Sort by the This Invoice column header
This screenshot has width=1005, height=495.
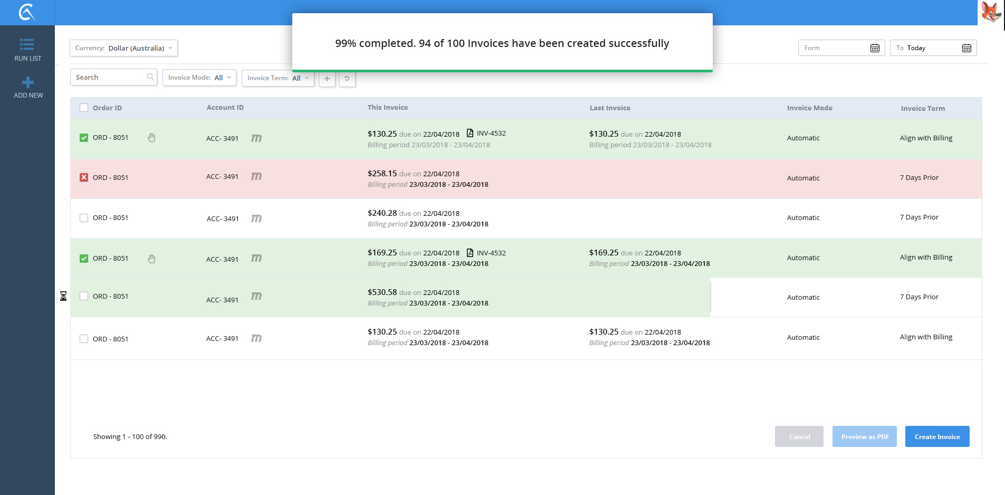point(387,108)
